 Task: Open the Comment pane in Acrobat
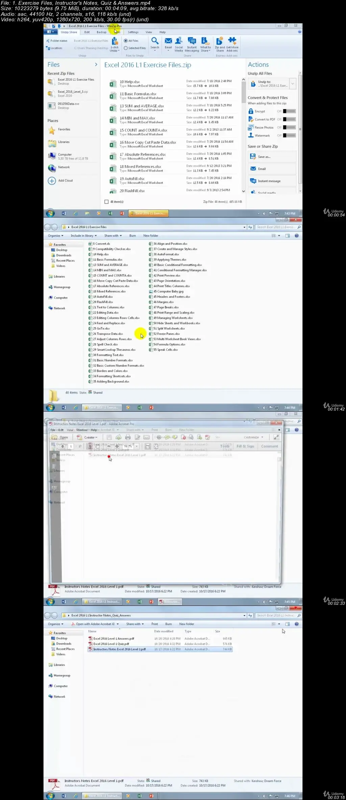pos(269,446)
